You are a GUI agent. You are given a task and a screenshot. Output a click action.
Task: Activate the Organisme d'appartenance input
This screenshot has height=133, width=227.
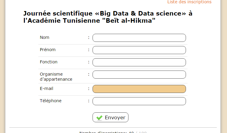click(139, 75)
